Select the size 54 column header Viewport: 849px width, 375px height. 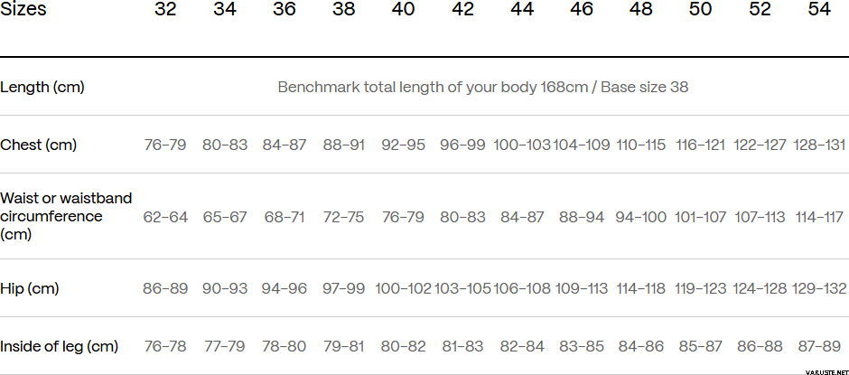(x=819, y=10)
